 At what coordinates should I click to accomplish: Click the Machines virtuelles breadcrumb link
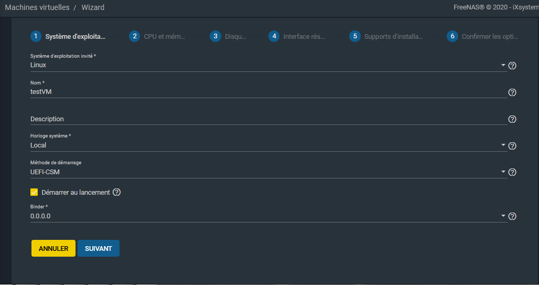coord(37,7)
